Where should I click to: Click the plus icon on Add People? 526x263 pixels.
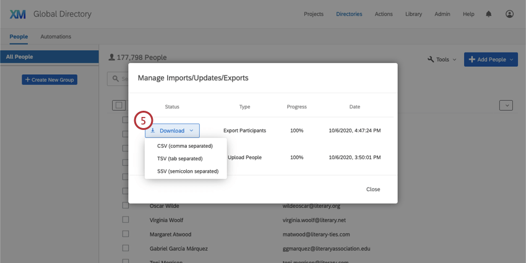coord(472,59)
